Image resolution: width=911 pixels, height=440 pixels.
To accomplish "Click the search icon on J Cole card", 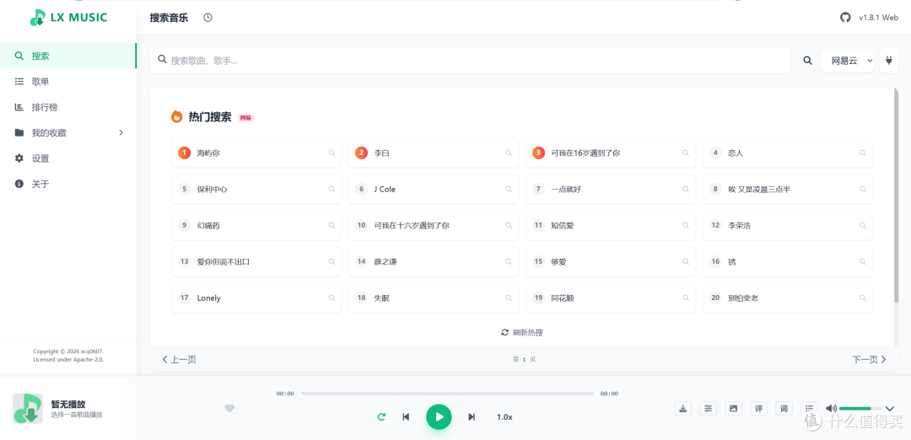I will 509,190.
